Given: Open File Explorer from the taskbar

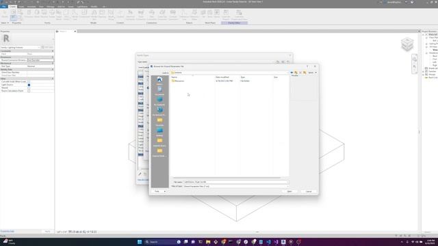Looking at the screenshot, I should [208, 242].
